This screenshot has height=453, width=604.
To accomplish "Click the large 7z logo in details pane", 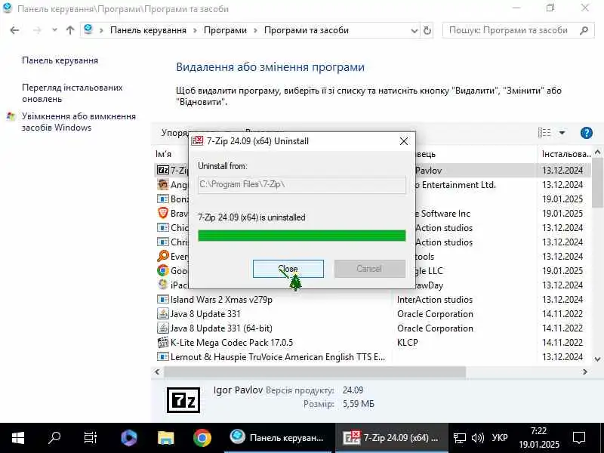I will [183, 400].
